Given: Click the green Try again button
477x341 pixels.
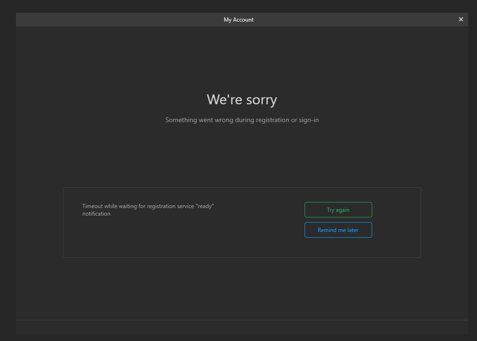Looking at the screenshot, I should coord(338,210).
